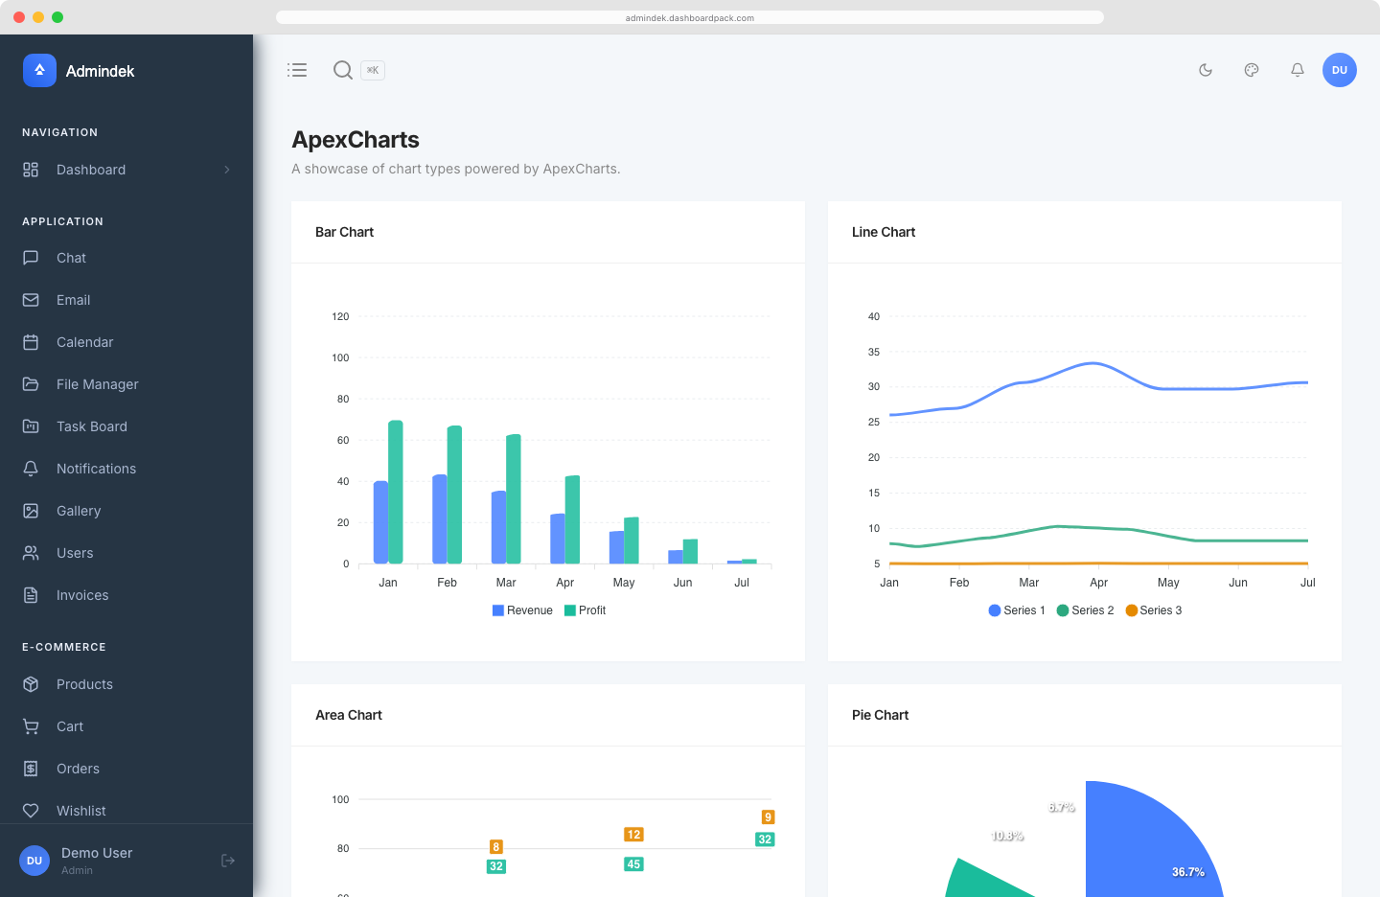
Task: Toggle the sidebar menu list icon
Action: pyautogui.click(x=297, y=70)
